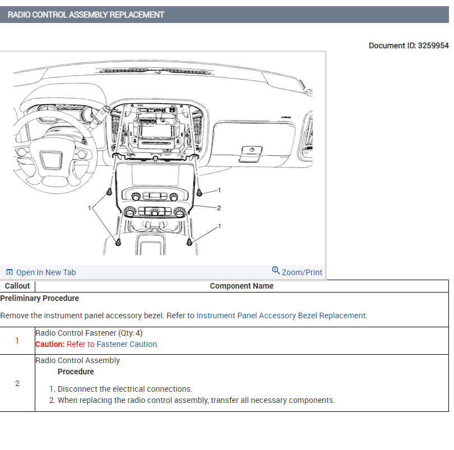Click the Zoom/Print magnifier icon
Viewport: 454px width, 450px height.
click(276, 271)
